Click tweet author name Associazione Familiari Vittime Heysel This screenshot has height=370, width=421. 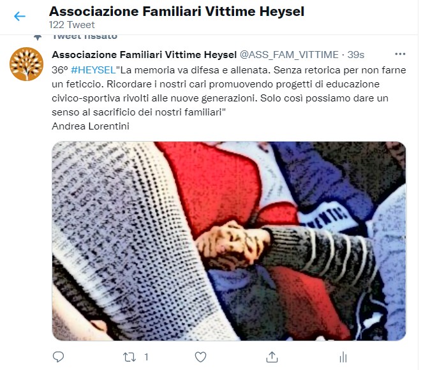coord(144,55)
